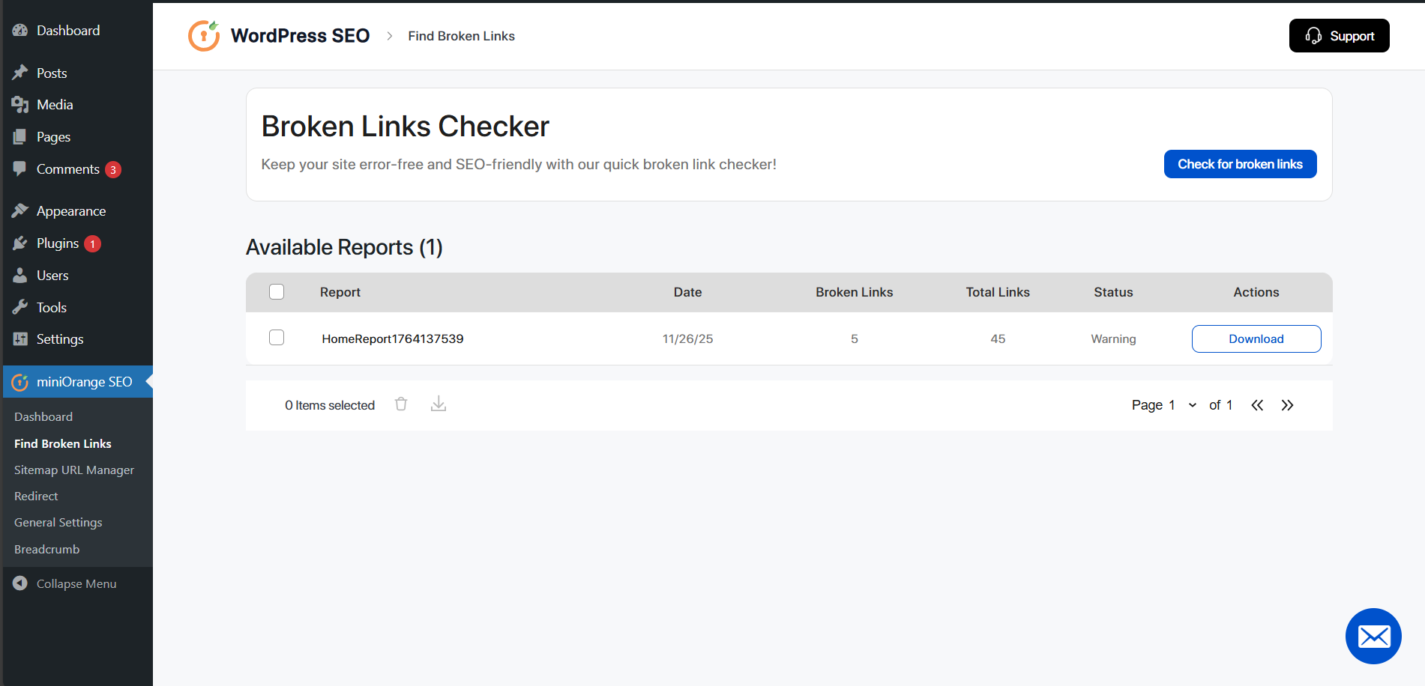Select the Appearance paintbrush icon
This screenshot has width=1425, height=686.
point(20,210)
